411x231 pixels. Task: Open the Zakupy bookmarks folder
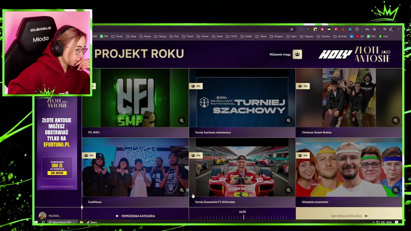[x=160, y=36]
